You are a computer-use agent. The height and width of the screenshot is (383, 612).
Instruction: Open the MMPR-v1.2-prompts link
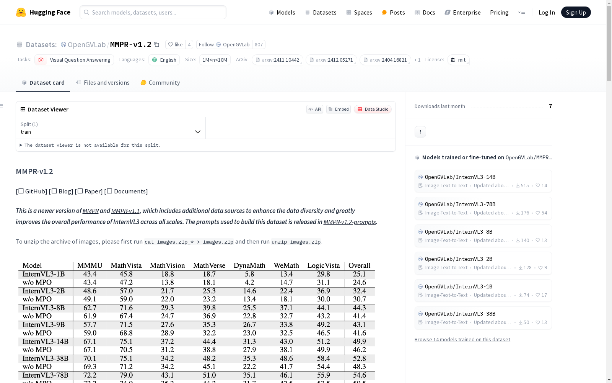point(350,222)
